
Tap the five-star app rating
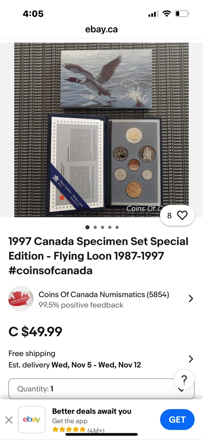pos(69,430)
